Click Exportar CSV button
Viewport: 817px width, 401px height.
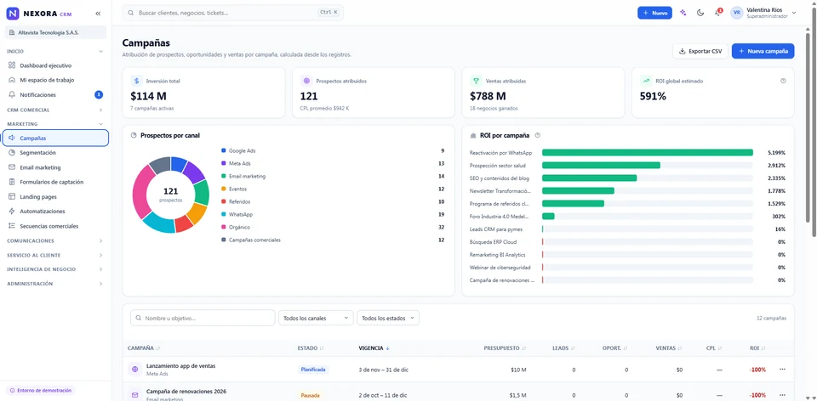700,51
